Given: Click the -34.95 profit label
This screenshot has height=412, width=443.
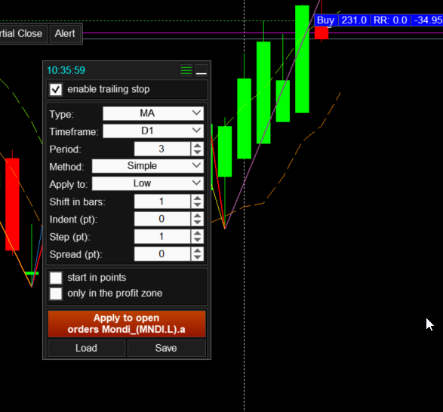Looking at the screenshot, I should click(x=427, y=20).
